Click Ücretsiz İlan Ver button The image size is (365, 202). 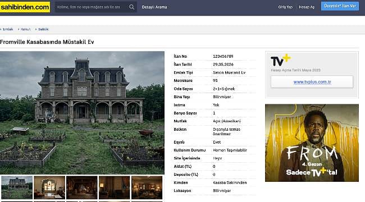coord(340,6)
